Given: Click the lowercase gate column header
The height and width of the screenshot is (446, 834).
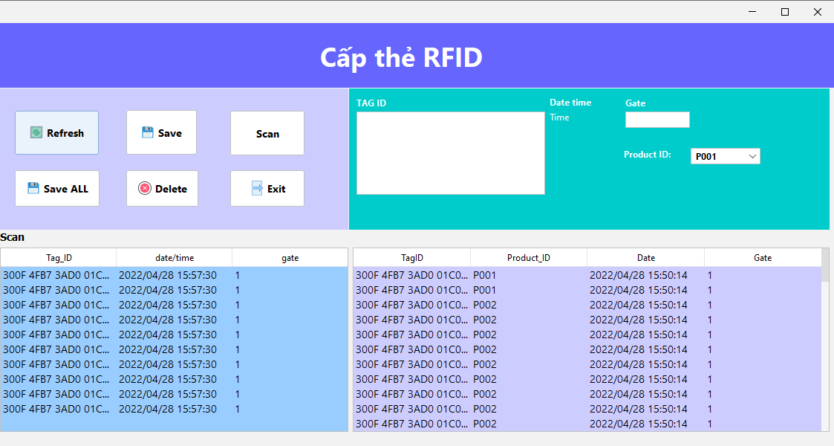Looking at the screenshot, I should (290, 258).
